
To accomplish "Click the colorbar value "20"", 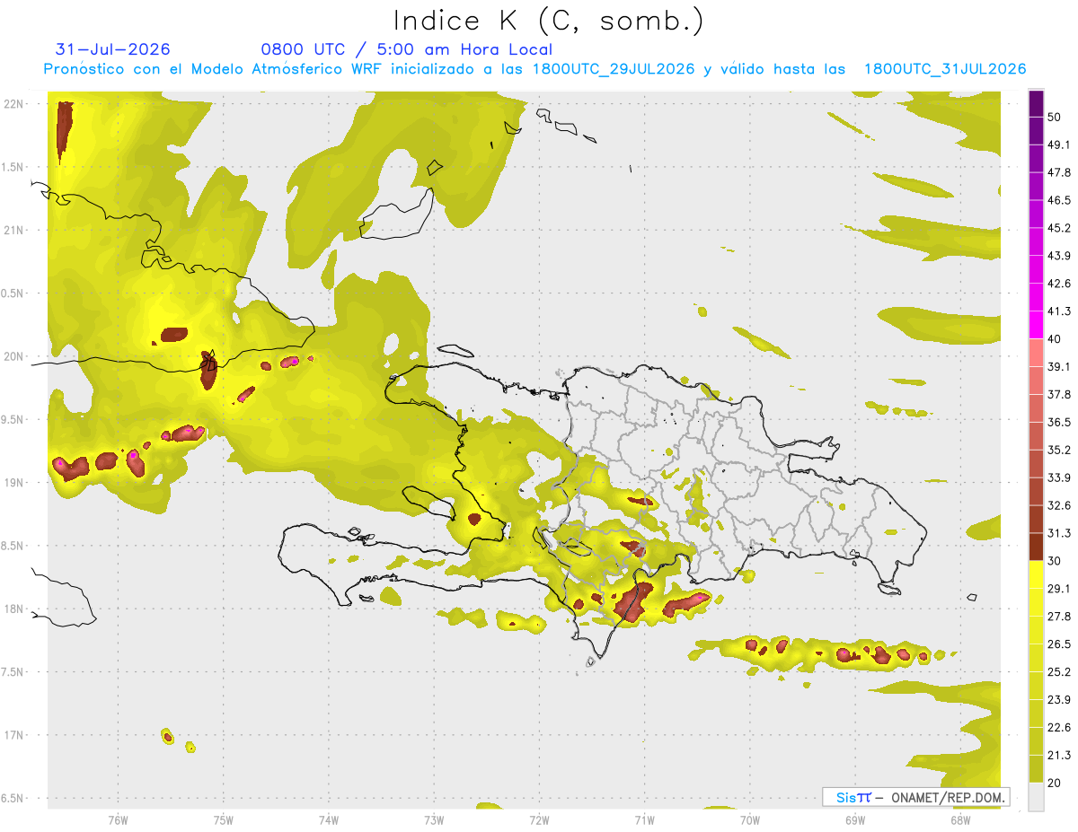I will [1056, 784].
